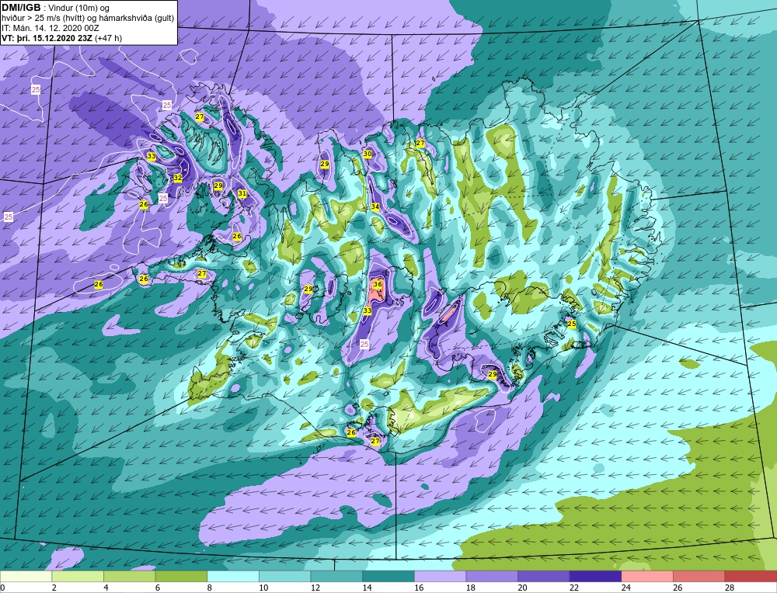Click legend scale value 0
This screenshot has height=593, width=777.
point(2,588)
